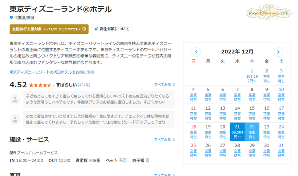Select Sunday December 18
Screen dimensions: 298x176
[193, 132]
